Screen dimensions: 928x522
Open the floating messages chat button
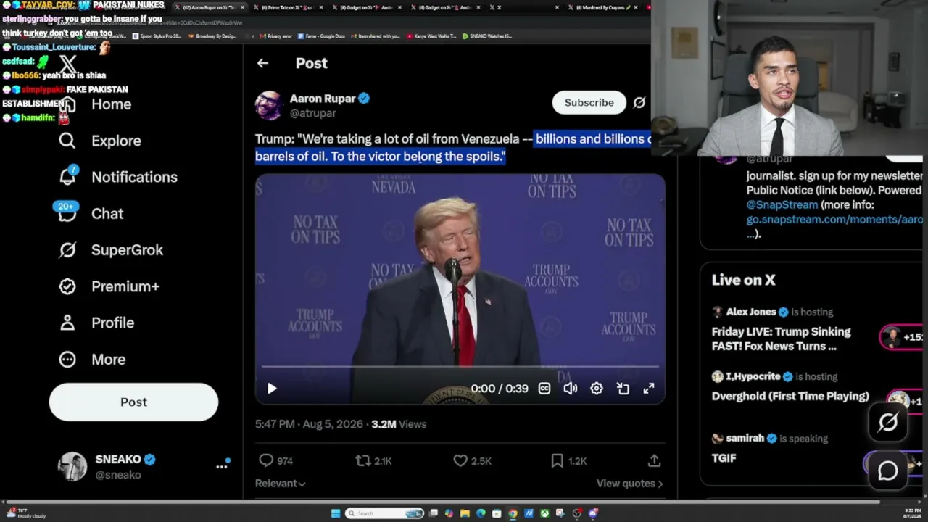click(x=888, y=471)
